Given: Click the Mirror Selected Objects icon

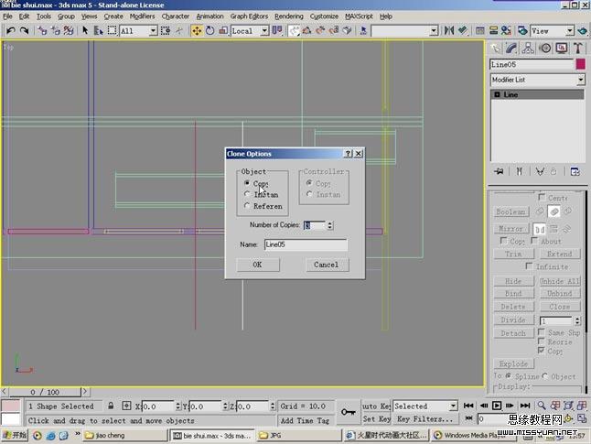Looking at the screenshot, I should 449,30.
